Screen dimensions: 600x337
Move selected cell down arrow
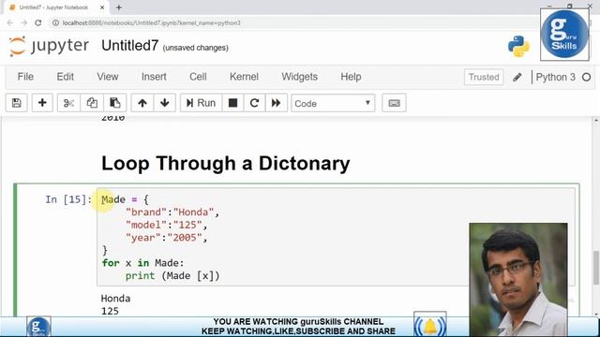click(x=165, y=103)
